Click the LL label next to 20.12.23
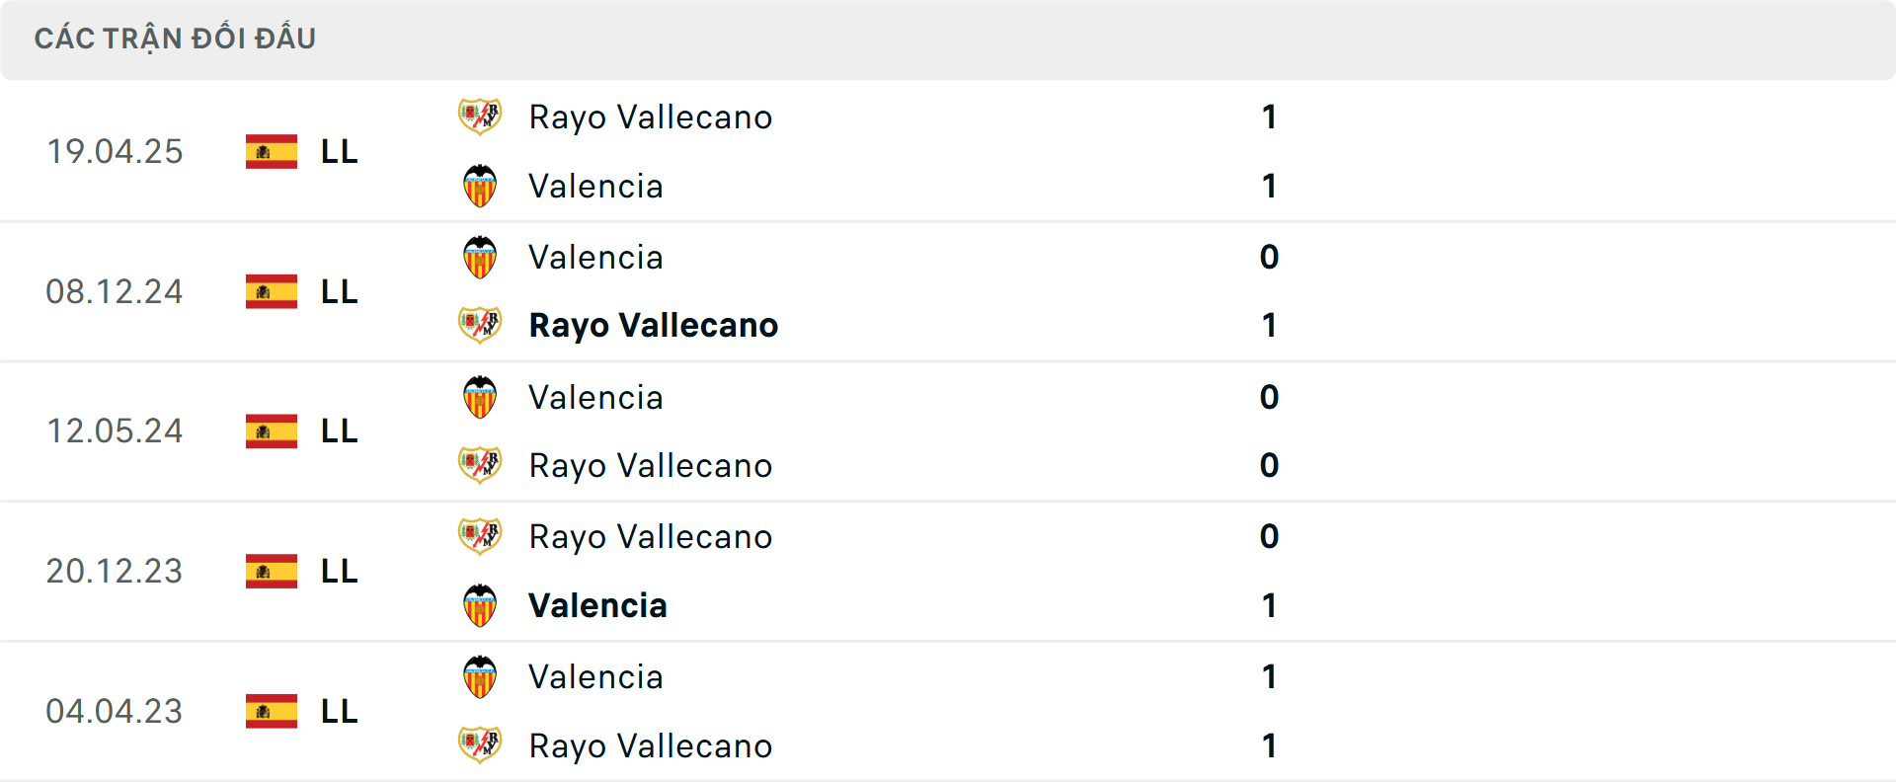Image resolution: width=1896 pixels, height=782 pixels. click(337, 571)
